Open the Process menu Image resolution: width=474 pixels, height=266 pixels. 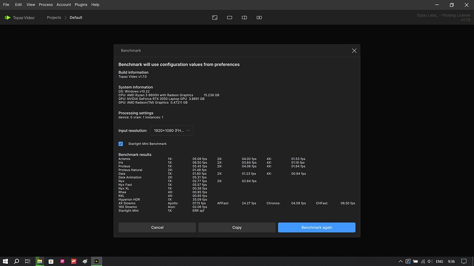tap(46, 4)
